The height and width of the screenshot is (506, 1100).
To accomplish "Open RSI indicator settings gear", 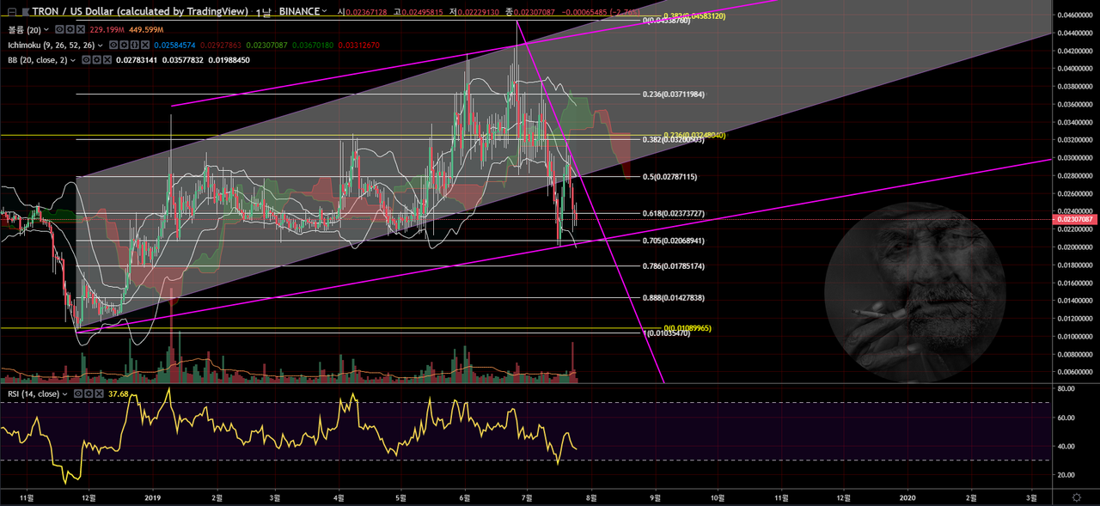I will click(x=89, y=393).
